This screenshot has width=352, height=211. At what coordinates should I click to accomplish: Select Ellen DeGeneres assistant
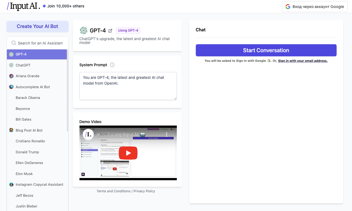pos(37,163)
